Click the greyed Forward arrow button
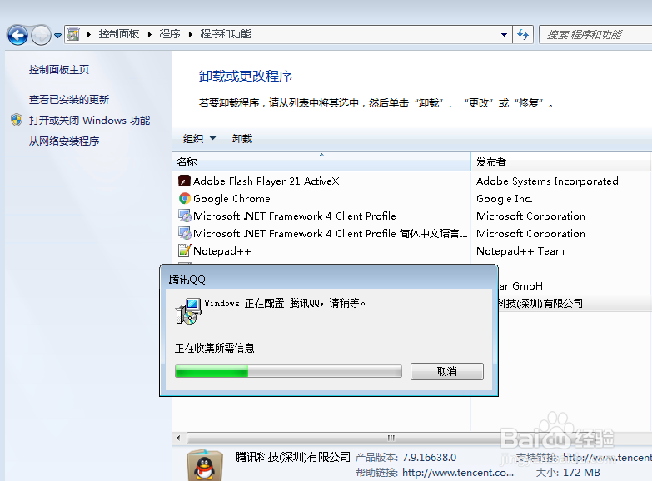The width and height of the screenshot is (652, 481). pyautogui.click(x=41, y=35)
